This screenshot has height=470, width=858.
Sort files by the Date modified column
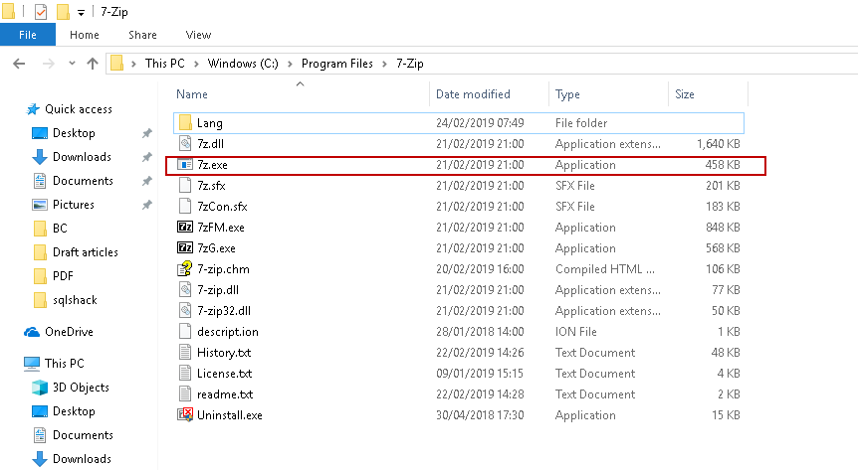473,94
